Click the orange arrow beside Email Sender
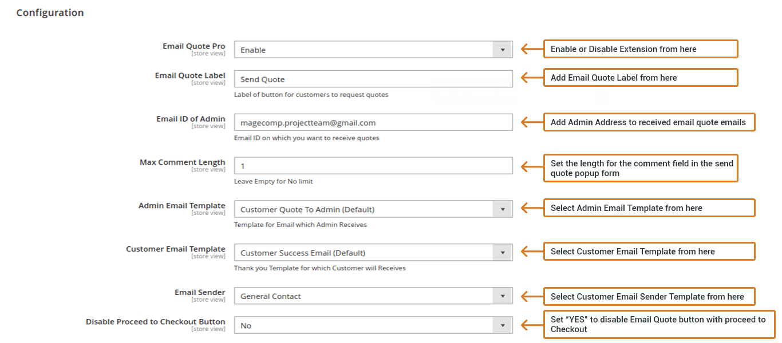782x343 pixels. [531, 296]
